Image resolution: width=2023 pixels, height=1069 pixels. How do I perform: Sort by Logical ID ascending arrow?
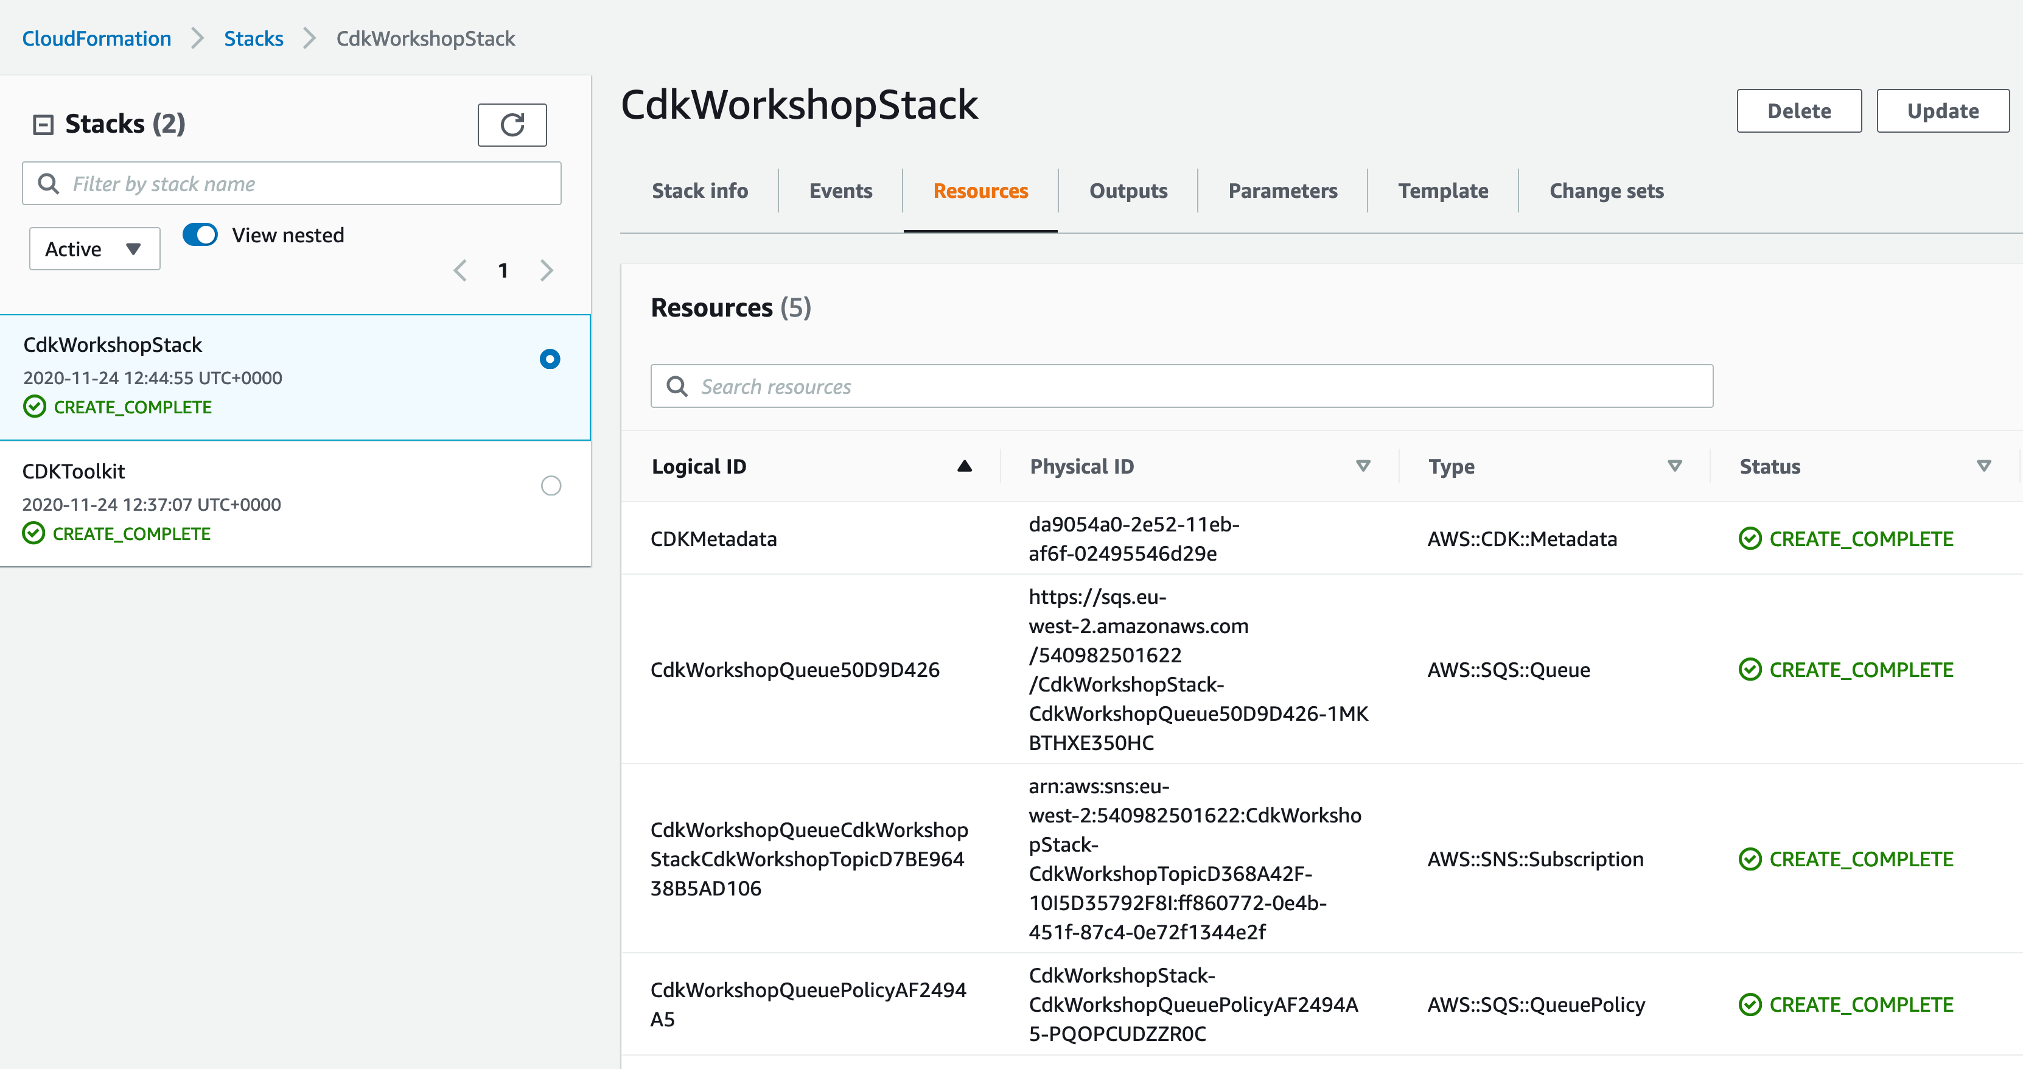coord(965,466)
